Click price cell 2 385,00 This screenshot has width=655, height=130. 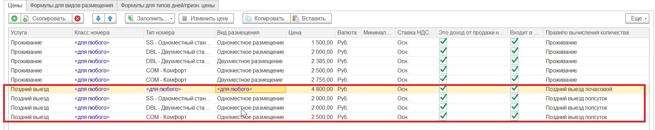click(310, 61)
